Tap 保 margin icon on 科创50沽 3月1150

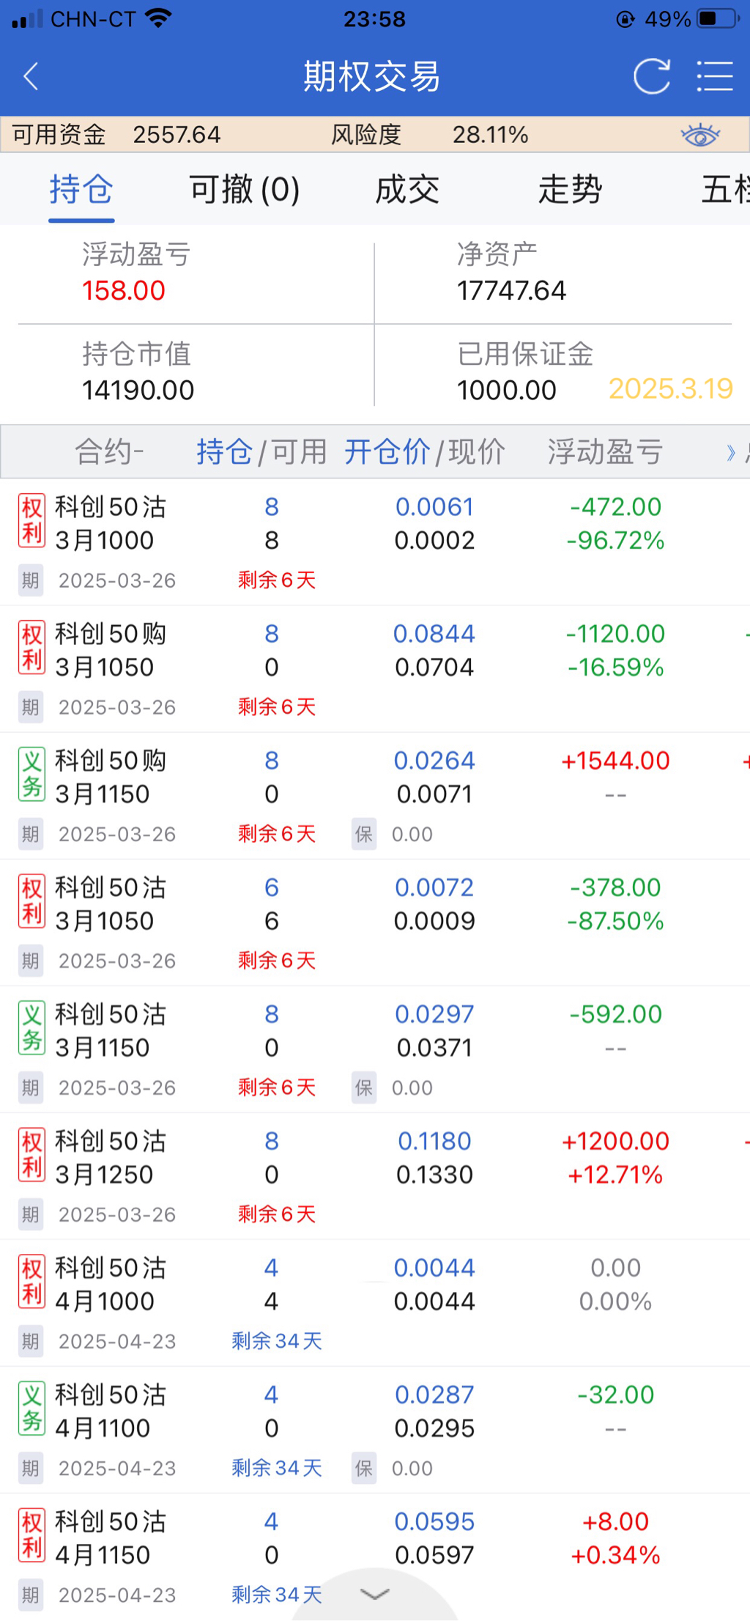(364, 1088)
